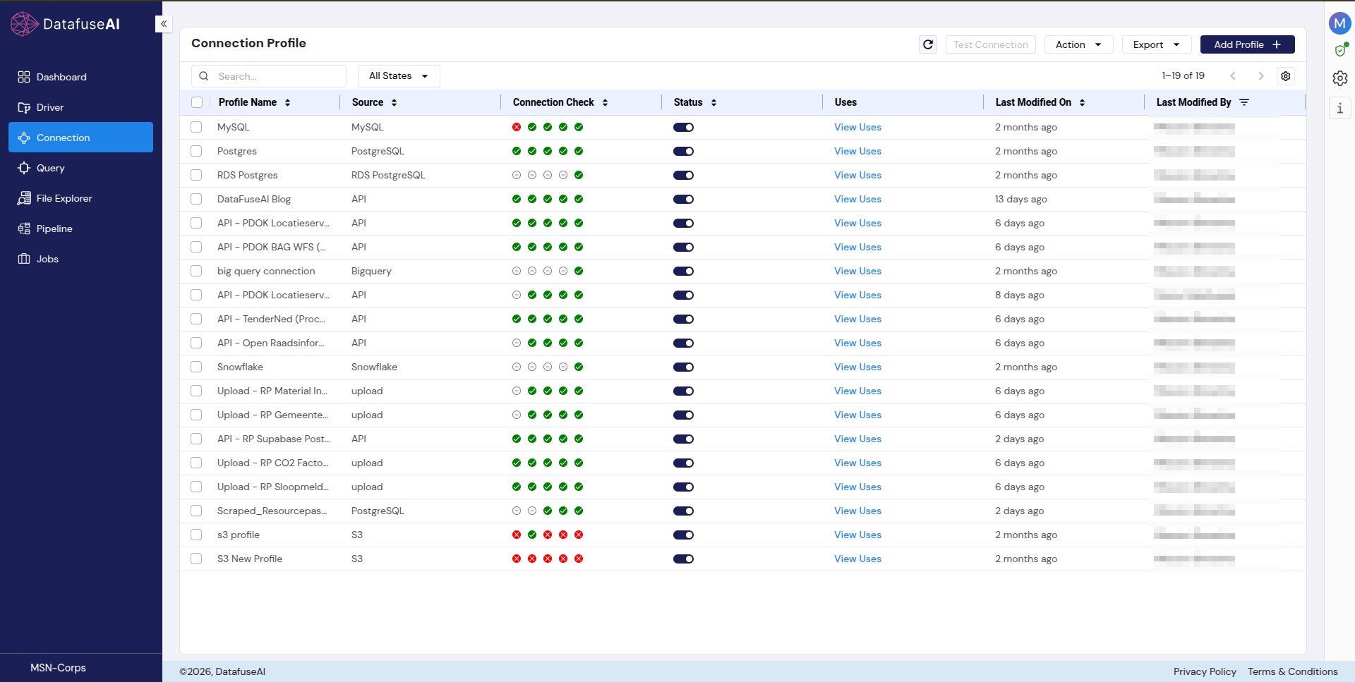Screen dimensions: 1355x682
Task: Click the refresh icon next to Test Connection
Action: pyautogui.click(x=928, y=44)
